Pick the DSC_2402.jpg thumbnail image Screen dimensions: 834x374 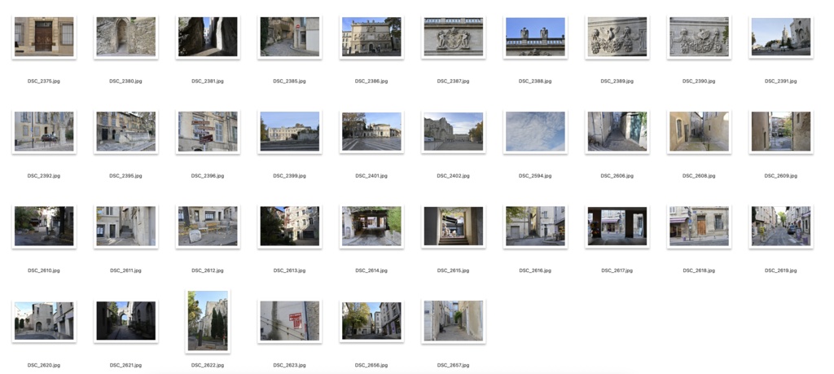click(x=454, y=131)
